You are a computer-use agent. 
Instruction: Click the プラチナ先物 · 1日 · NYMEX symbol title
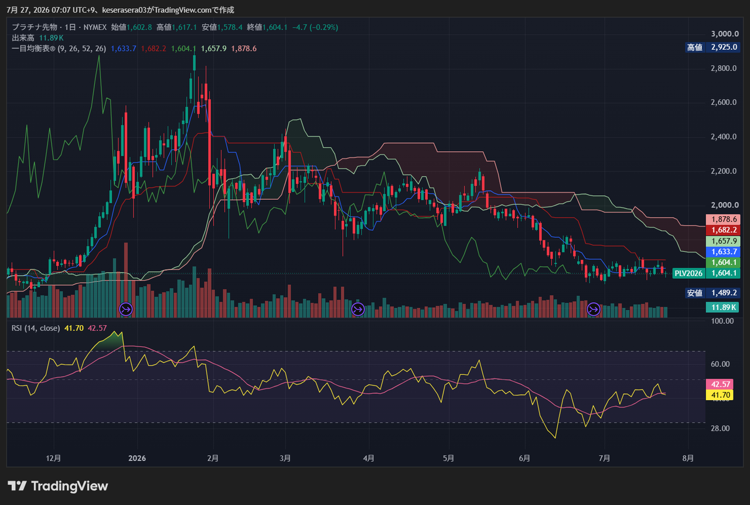(59, 27)
